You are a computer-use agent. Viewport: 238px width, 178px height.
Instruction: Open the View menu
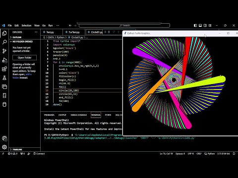pos(37,25)
